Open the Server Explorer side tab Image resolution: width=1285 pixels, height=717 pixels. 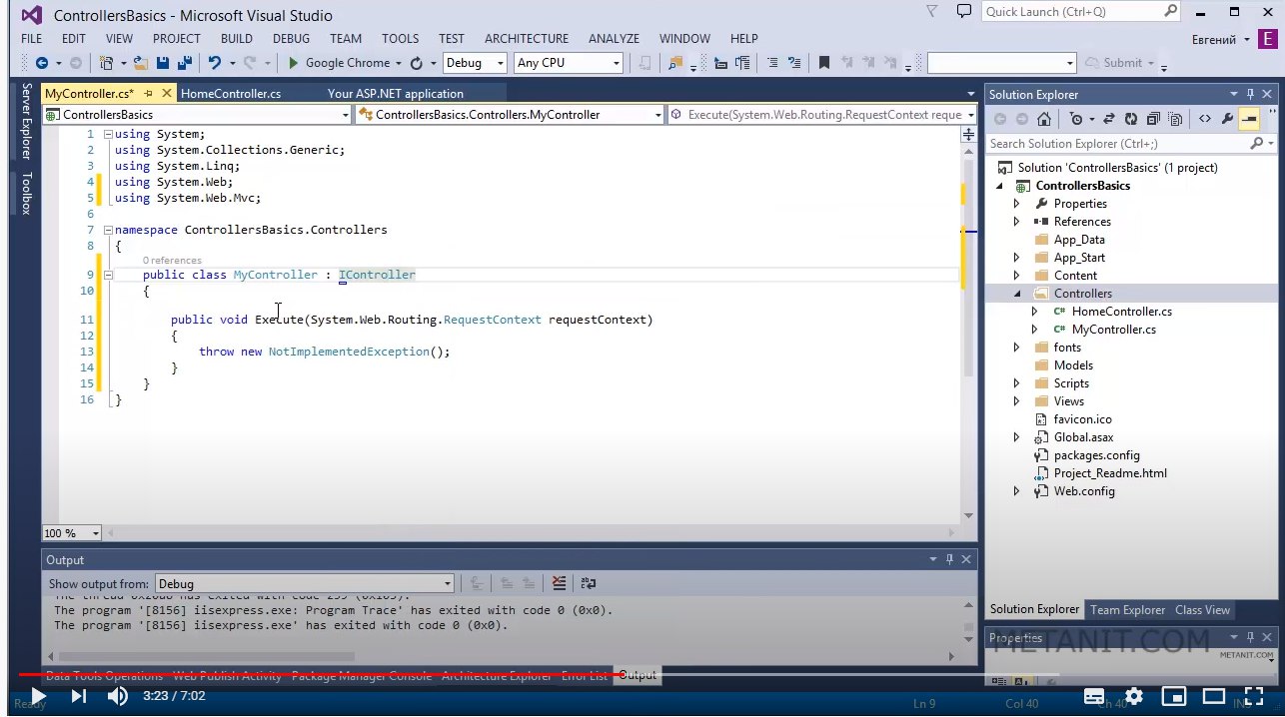[x=27, y=123]
